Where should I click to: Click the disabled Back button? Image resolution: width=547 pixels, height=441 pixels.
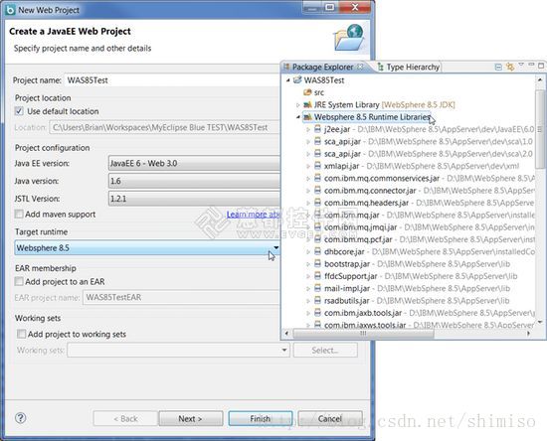coord(125,418)
